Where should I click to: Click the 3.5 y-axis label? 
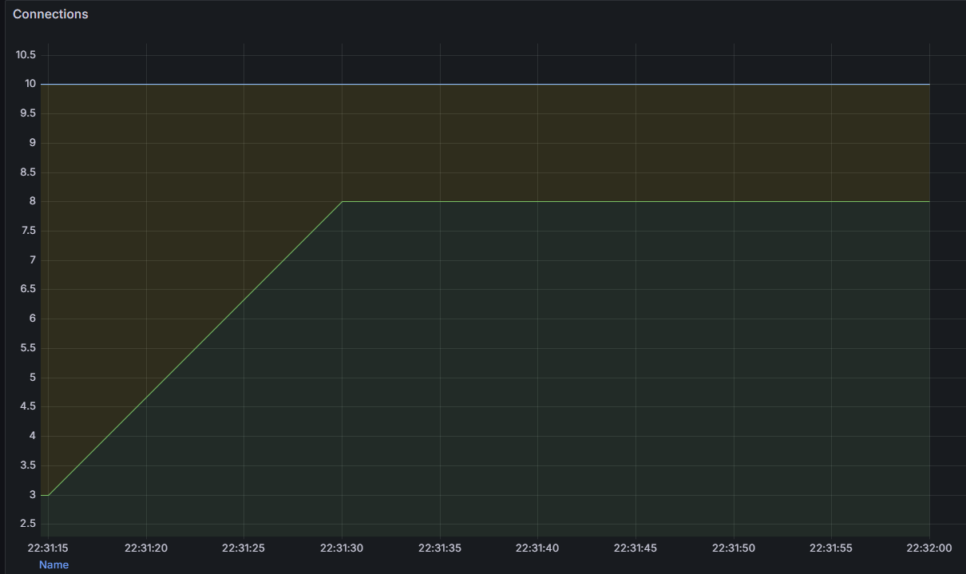[x=29, y=465]
